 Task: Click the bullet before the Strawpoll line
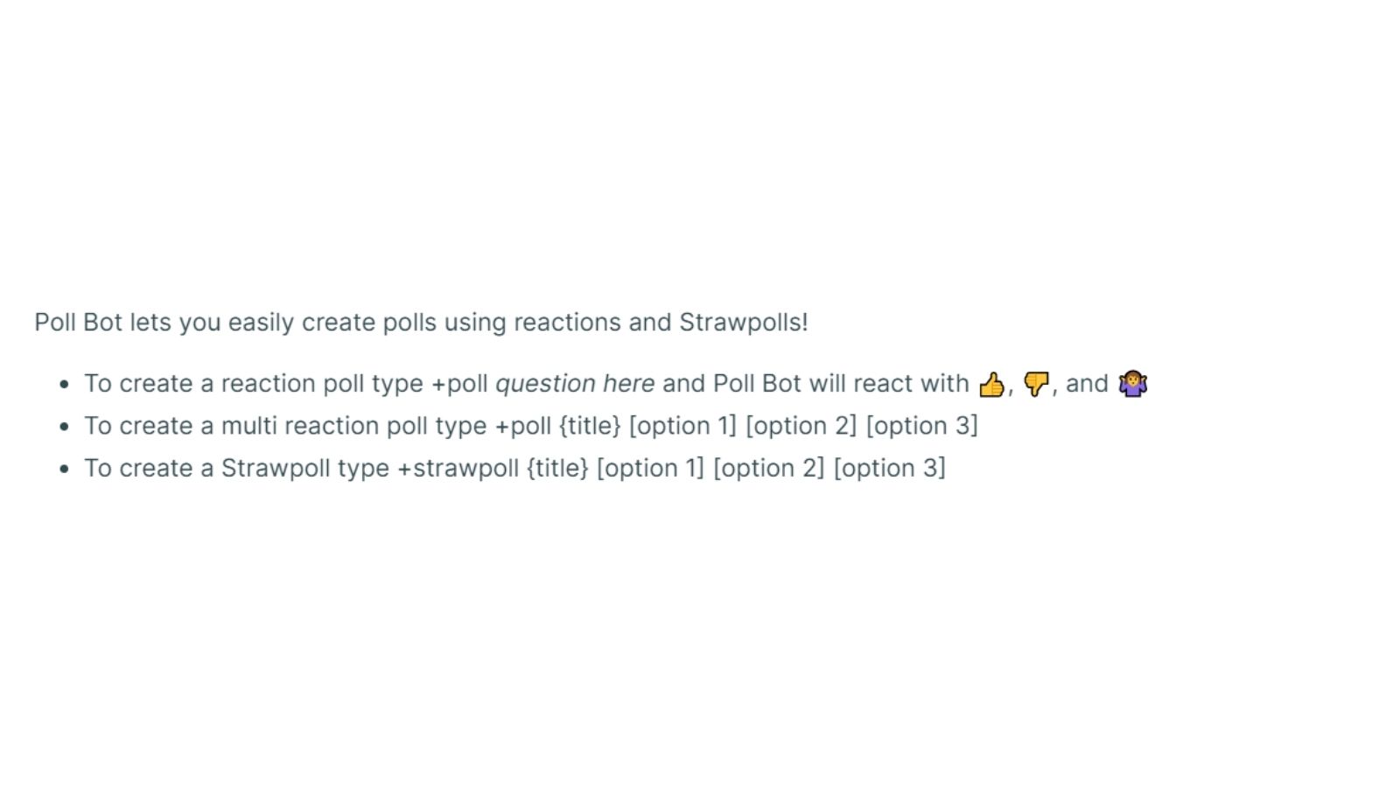pos(64,469)
